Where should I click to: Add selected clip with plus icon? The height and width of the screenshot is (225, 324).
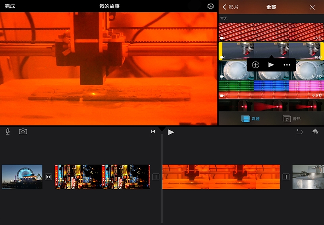[256, 65]
